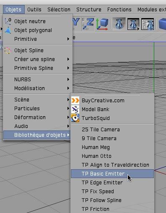Render in picture viewer vase icon

pos(133,24)
